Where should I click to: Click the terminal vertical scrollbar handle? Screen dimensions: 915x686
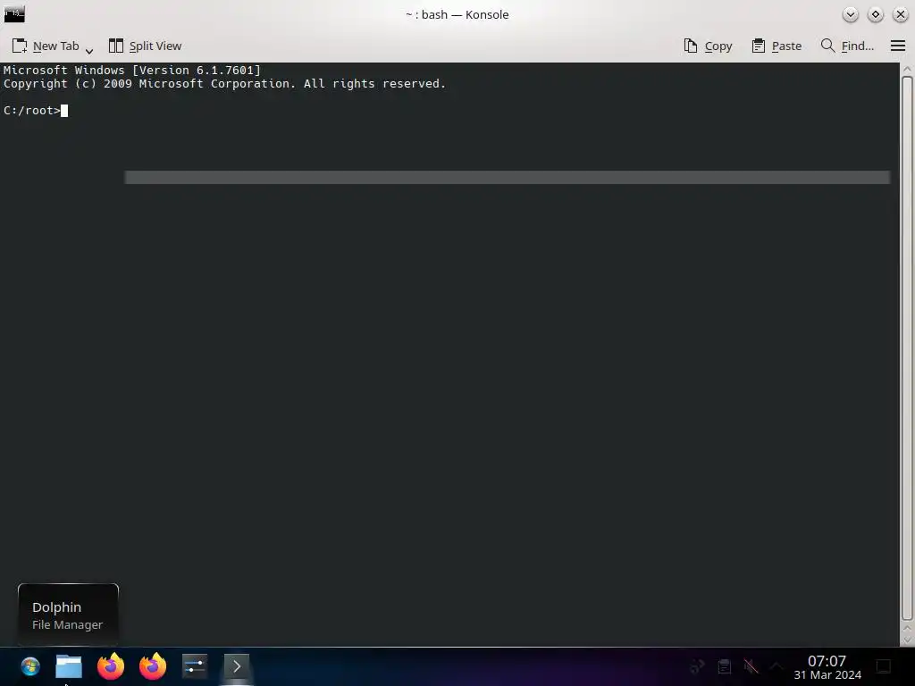tap(907, 347)
